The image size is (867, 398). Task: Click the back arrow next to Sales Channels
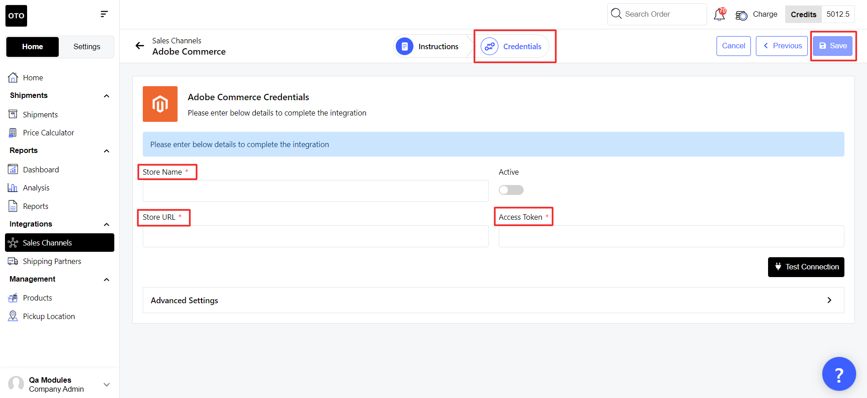(x=140, y=46)
